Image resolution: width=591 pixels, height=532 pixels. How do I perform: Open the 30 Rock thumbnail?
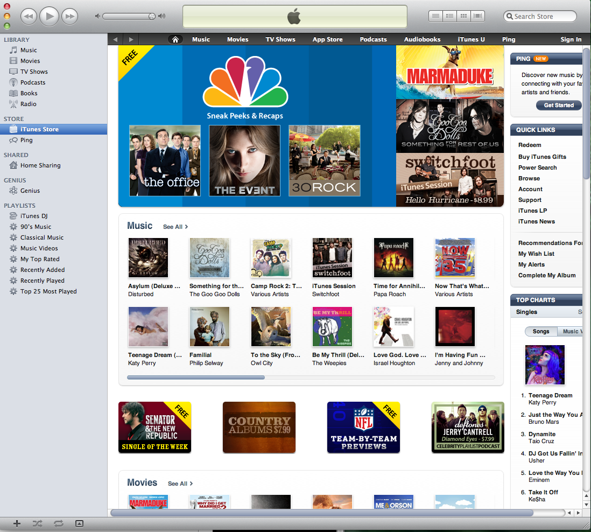click(325, 160)
